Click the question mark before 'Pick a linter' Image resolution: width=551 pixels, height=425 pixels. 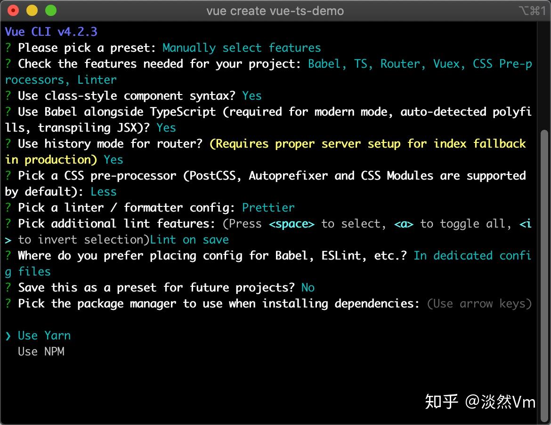(8, 208)
